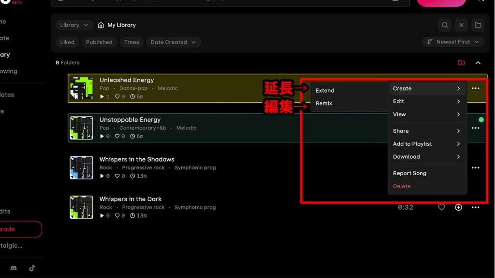Image resolution: width=495 pixels, height=278 pixels.
Task: Add Whispers in the Dark via plus circle icon
Action: (x=458, y=208)
